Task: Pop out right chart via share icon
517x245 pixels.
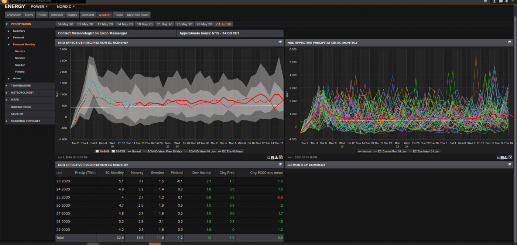Action: [498, 157]
